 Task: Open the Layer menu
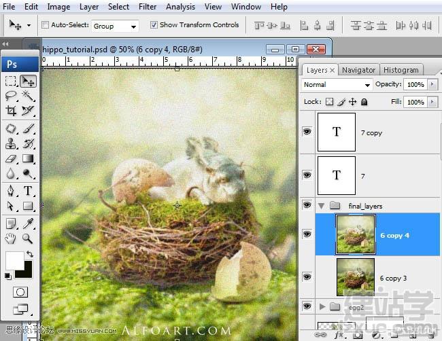(89, 7)
